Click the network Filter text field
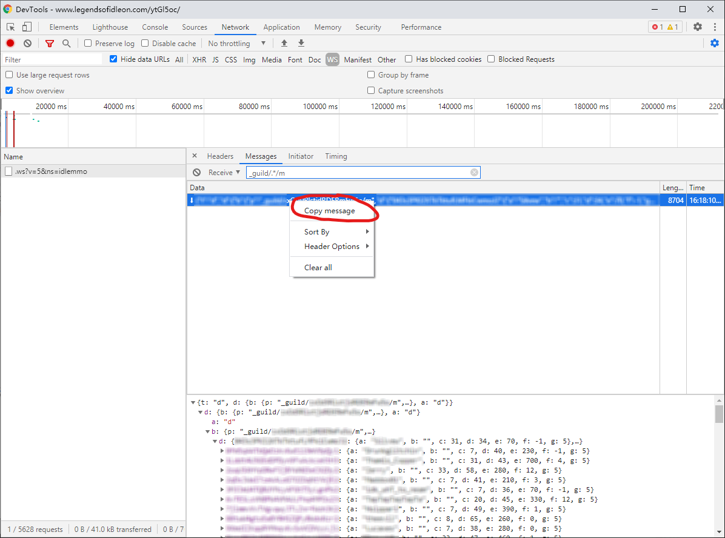Viewport: 725px width, 538px height. coord(52,59)
